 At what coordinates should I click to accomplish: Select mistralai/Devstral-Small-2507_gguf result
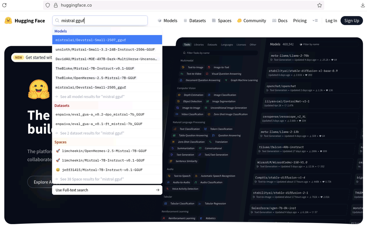107,40
